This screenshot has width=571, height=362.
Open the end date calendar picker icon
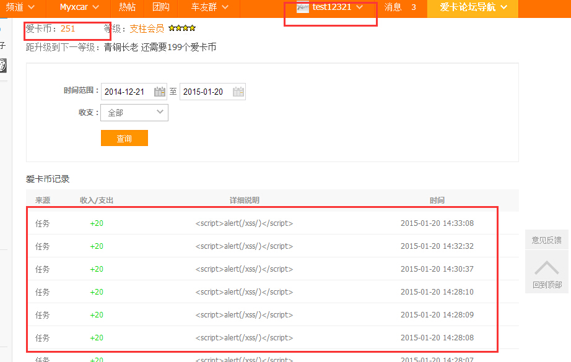(238, 92)
